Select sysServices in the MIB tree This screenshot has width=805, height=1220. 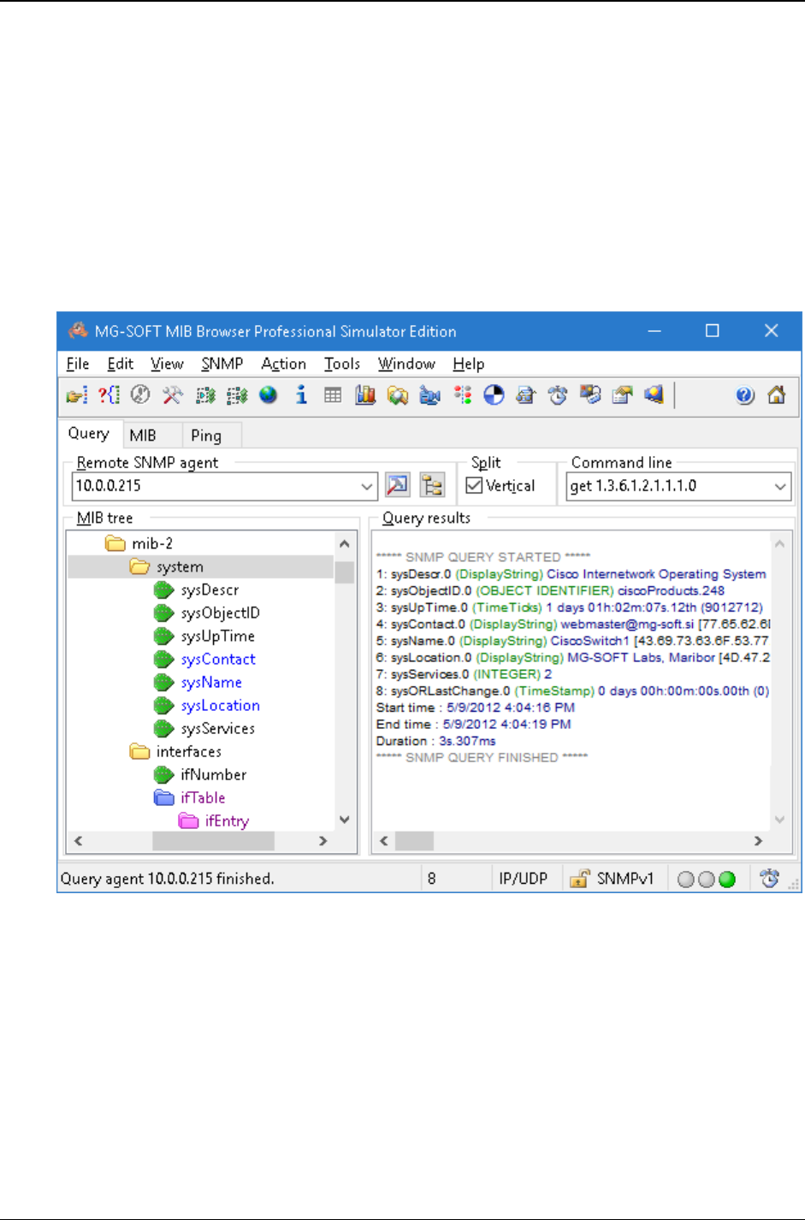tap(204, 728)
